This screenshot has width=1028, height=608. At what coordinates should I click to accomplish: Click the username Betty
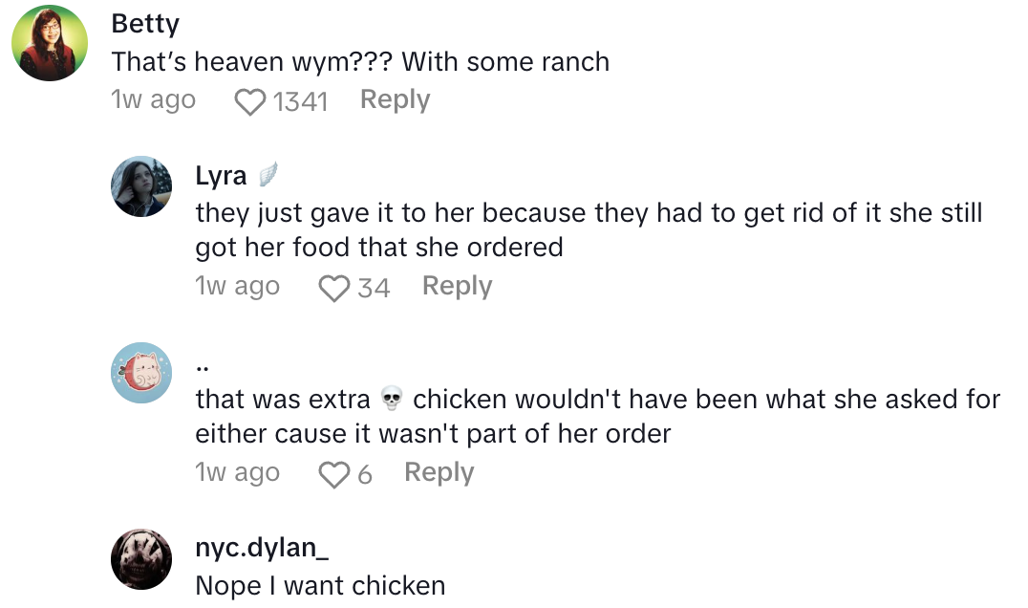pos(145,23)
